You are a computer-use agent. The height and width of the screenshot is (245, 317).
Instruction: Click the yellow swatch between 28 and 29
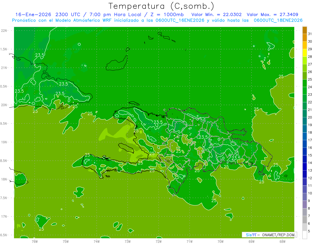coord(305,53)
